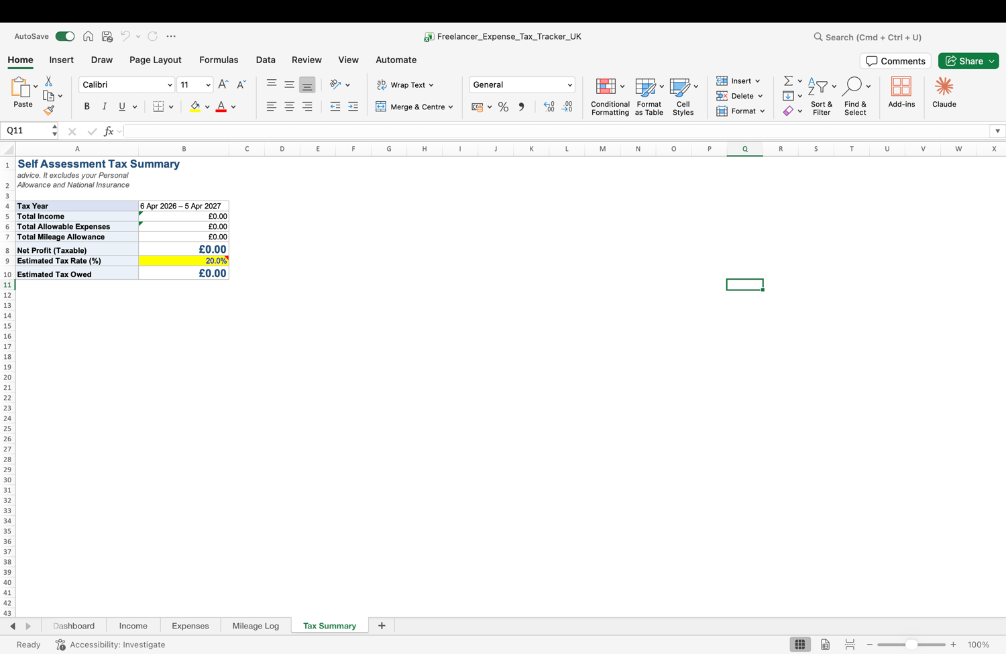Toggle middle vertical alignment
This screenshot has height=654, width=1006.
[x=289, y=85]
